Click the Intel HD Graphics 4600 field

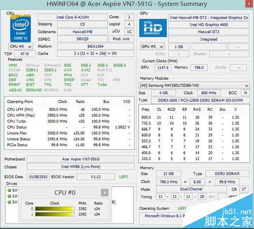[x=209, y=25]
